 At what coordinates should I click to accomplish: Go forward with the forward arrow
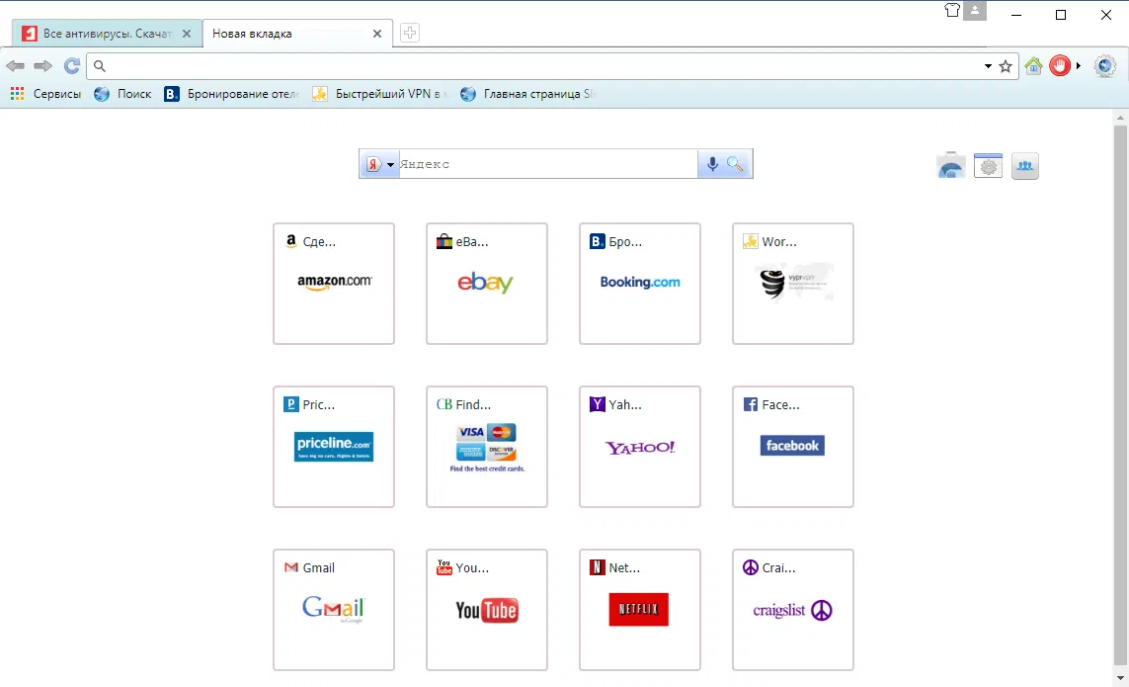[x=43, y=66]
